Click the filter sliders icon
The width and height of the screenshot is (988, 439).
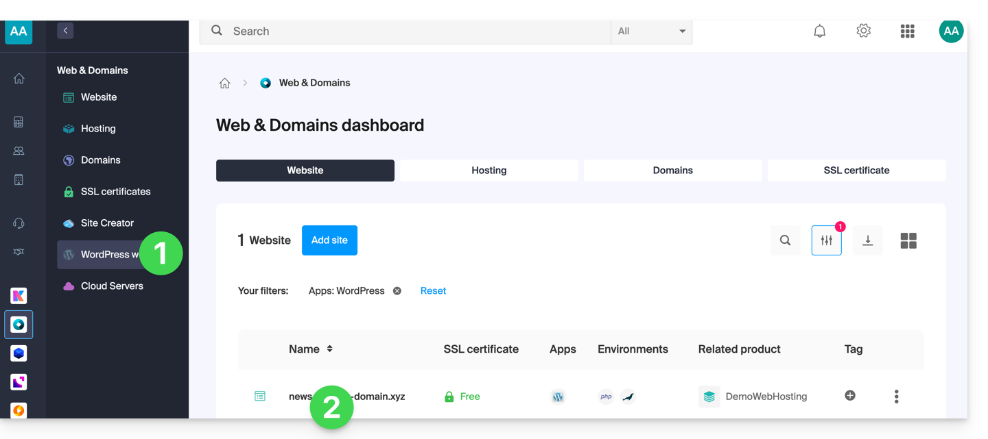pos(826,240)
